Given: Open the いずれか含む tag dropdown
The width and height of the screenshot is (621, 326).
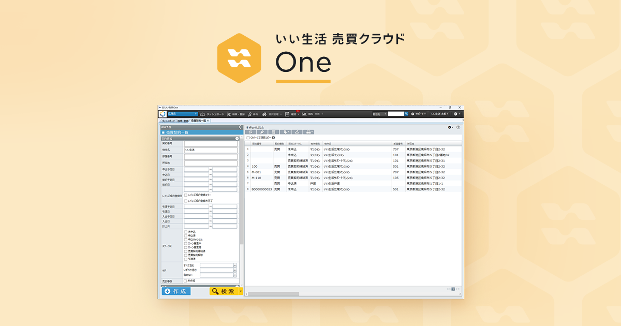Looking at the screenshot, I should [235, 270].
